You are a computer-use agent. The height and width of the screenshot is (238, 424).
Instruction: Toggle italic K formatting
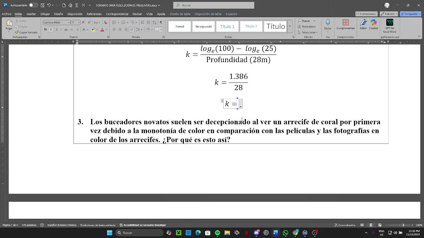[x=51, y=29]
